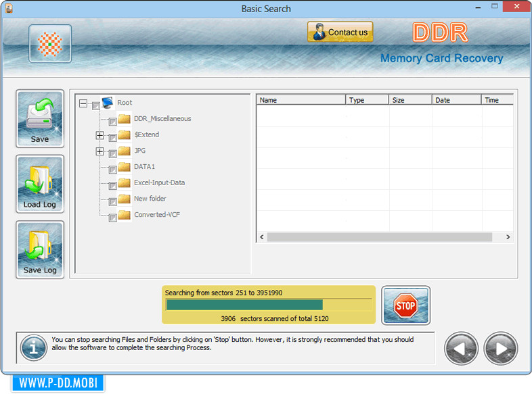Click the Save Log button
Viewport: 532px width, 394px height.
click(x=40, y=249)
